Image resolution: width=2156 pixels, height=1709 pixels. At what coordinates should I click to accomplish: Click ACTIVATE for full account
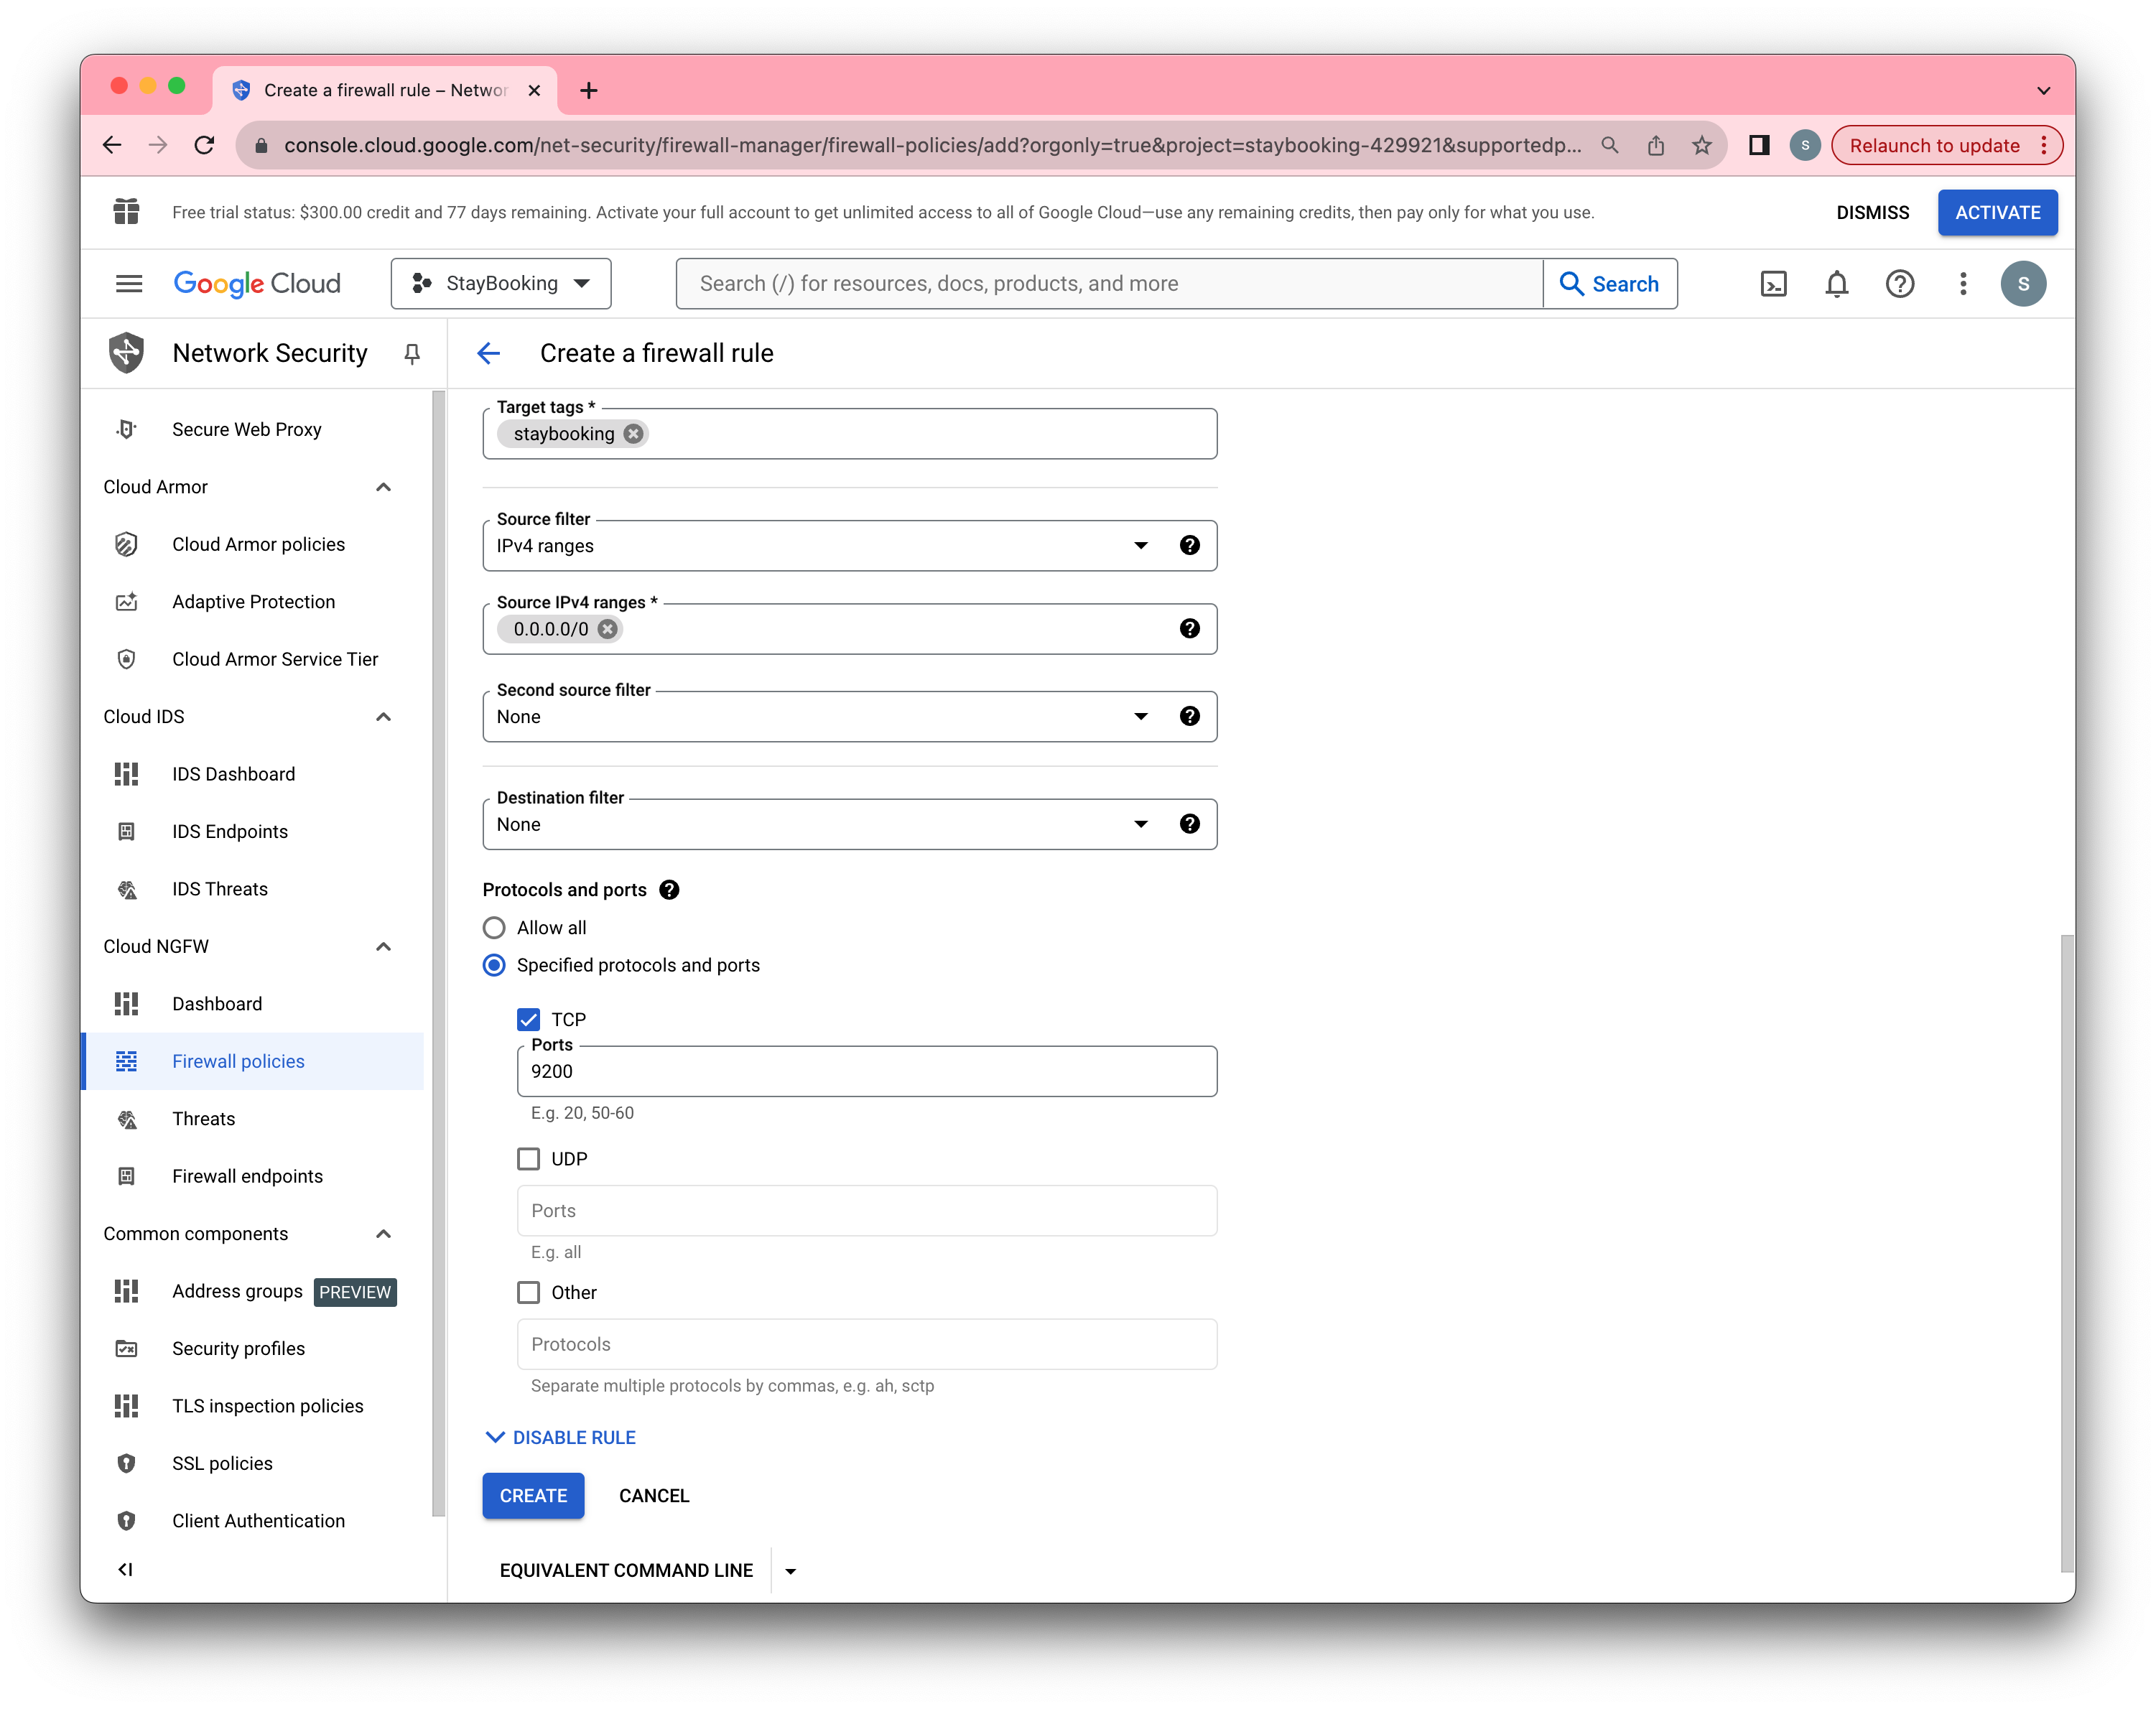point(1997,213)
